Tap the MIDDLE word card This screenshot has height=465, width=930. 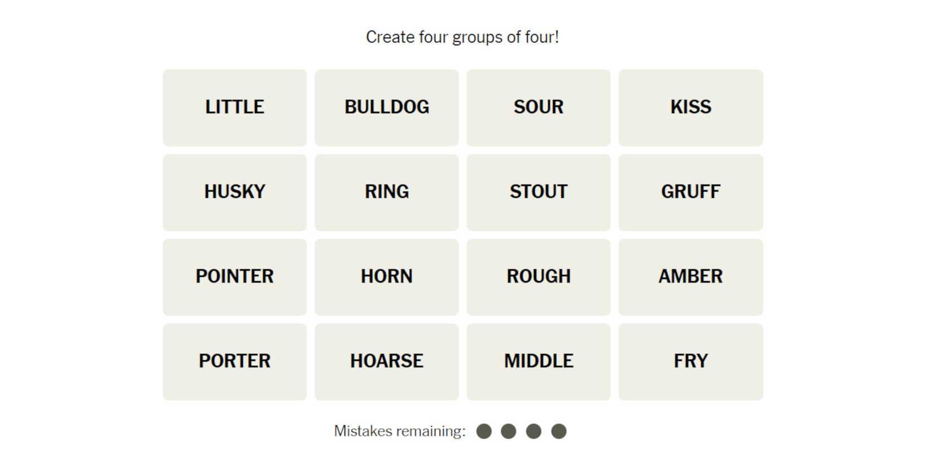pos(538,361)
